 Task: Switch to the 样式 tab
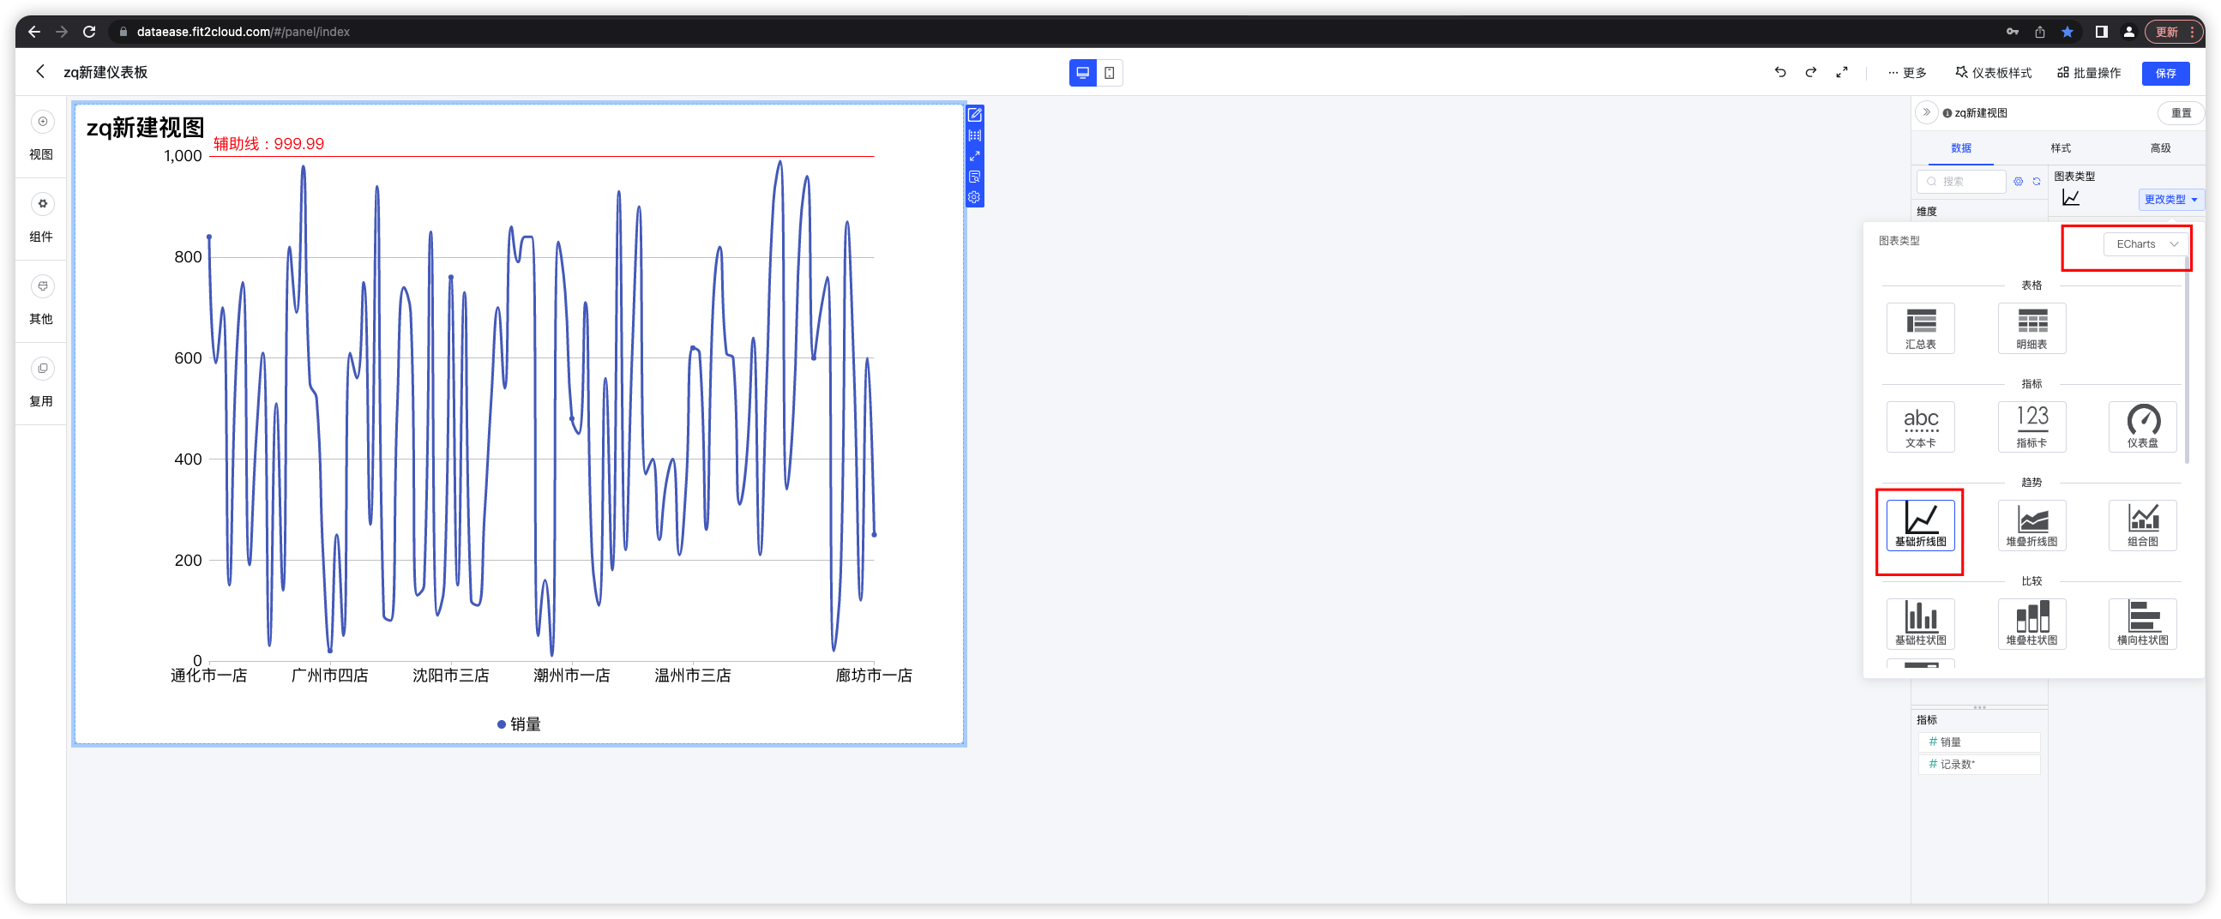pyautogui.click(x=2061, y=147)
